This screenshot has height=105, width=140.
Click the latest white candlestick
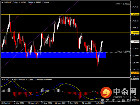(x=102, y=42)
